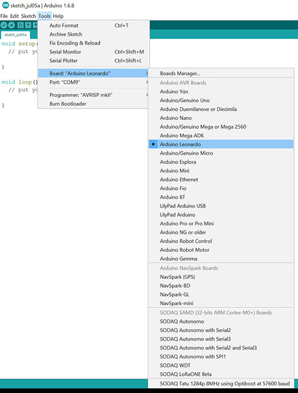Click the New sketch toolbar icon

(21, 25)
